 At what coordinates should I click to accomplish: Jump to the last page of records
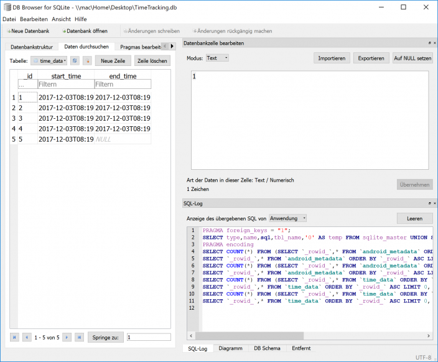tap(79, 337)
